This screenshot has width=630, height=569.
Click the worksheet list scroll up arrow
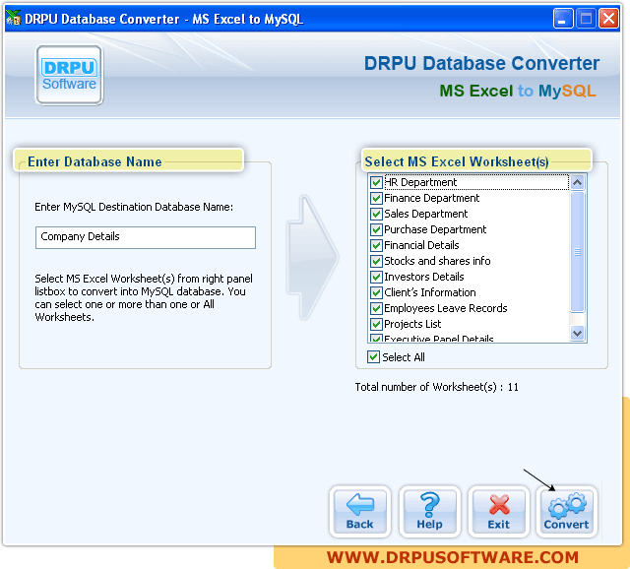[x=578, y=183]
